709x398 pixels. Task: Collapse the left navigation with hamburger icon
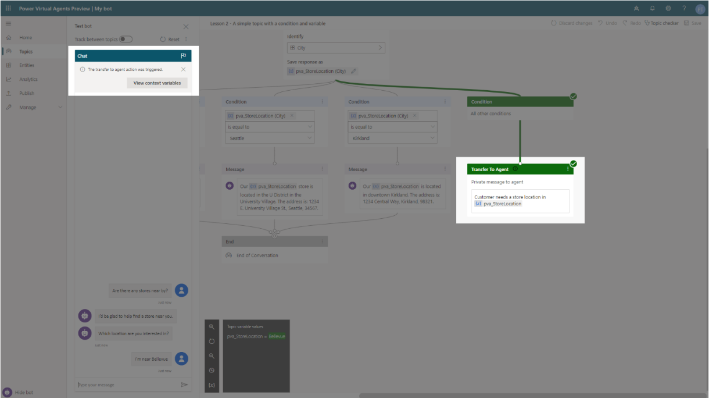tap(8, 23)
